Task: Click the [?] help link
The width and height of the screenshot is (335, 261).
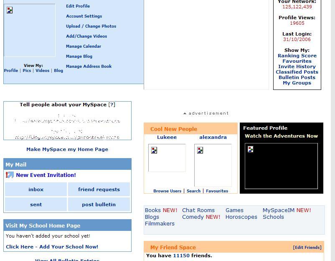Action: [112, 105]
